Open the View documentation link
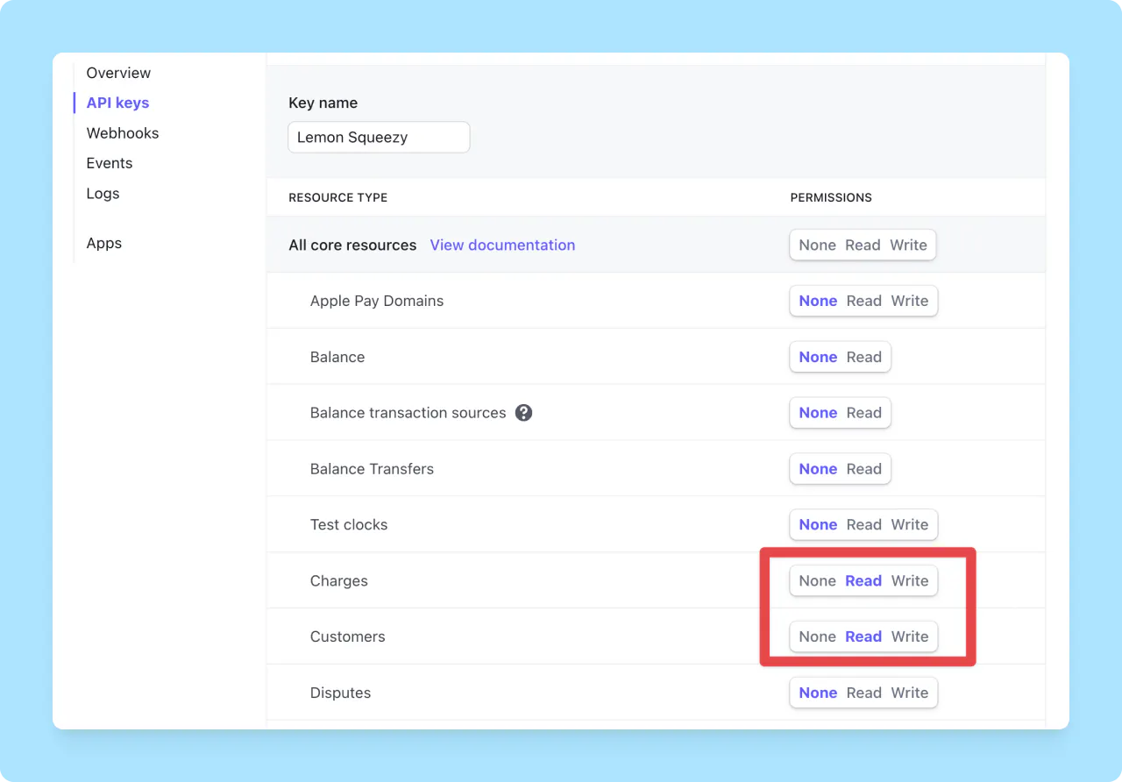Image resolution: width=1122 pixels, height=782 pixels. click(x=502, y=245)
